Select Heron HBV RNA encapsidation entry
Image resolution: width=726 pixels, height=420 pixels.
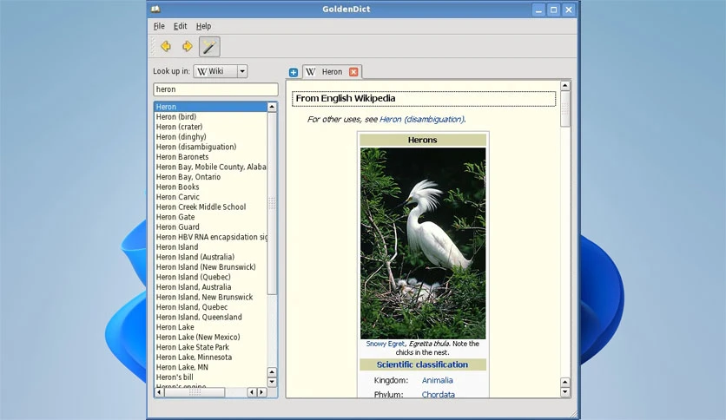(x=211, y=237)
